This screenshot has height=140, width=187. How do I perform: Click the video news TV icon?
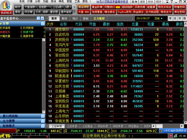(161, 131)
